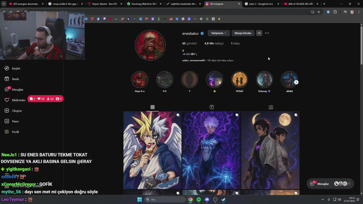
Task: Open the Chrome profile avatar
Action: (352, 12)
